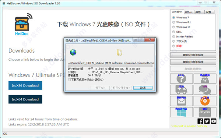This screenshot has height=138, width=221.
Task: Open the ambulance support icon
Action: point(181,90)
